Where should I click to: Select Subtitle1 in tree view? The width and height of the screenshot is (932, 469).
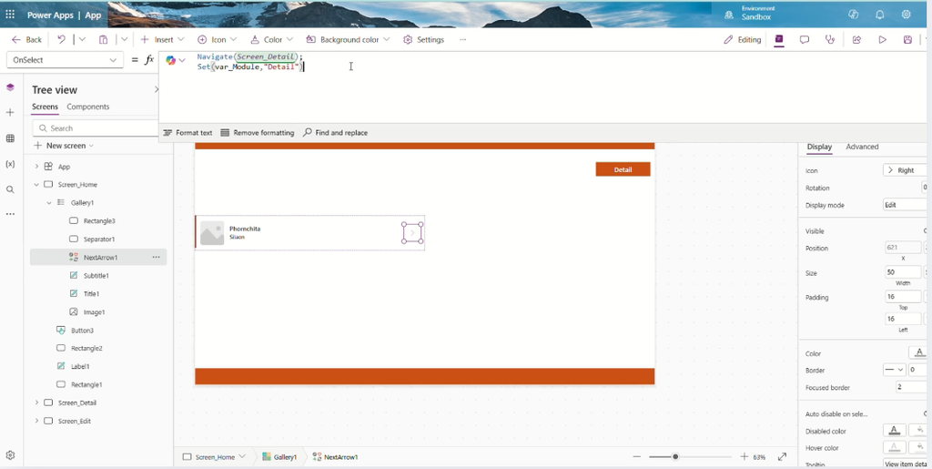[96, 276]
